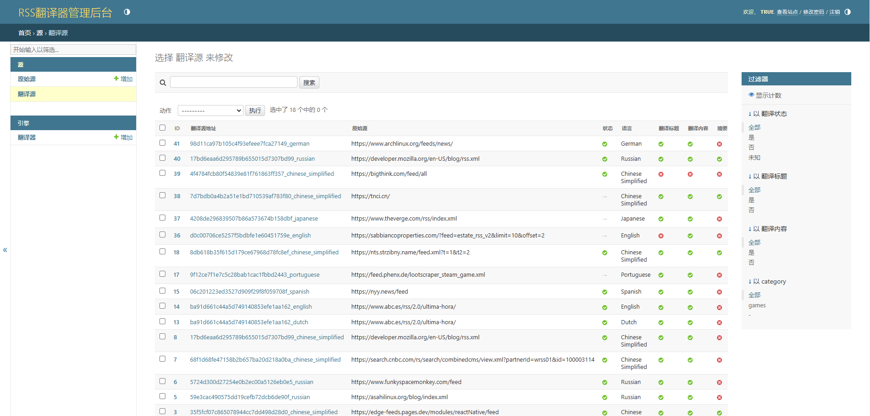
Task: Open 翻译源 in the sidebar
Action: pos(27,94)
